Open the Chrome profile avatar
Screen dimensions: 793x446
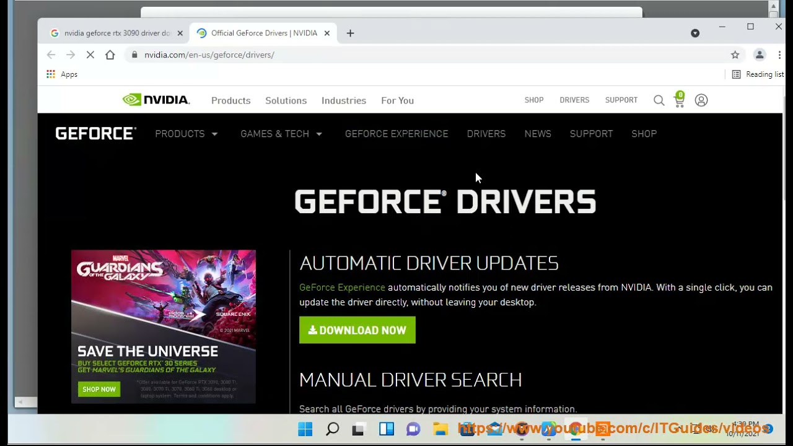(760, 55)
